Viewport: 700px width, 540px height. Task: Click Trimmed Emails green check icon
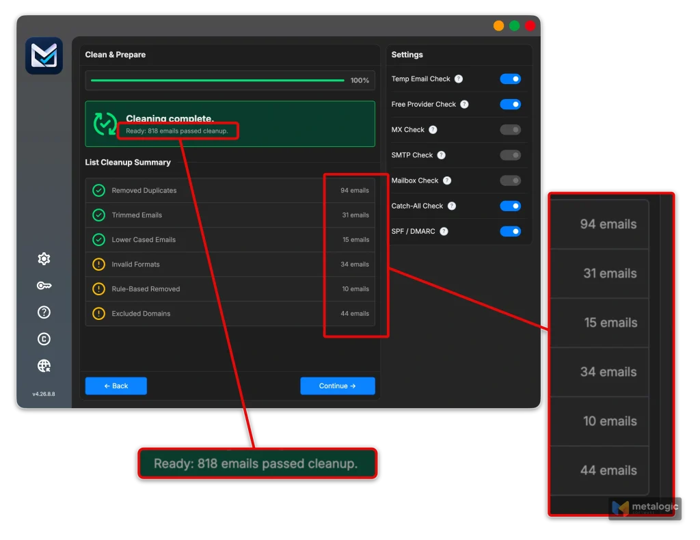click(x=98, y=215)
